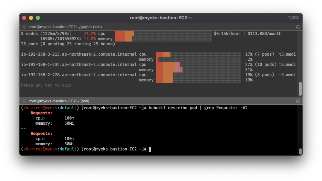Screen dimensions: 322x181
Task: Click the '31%' memory percentage
Action: (x=249, y=70)
